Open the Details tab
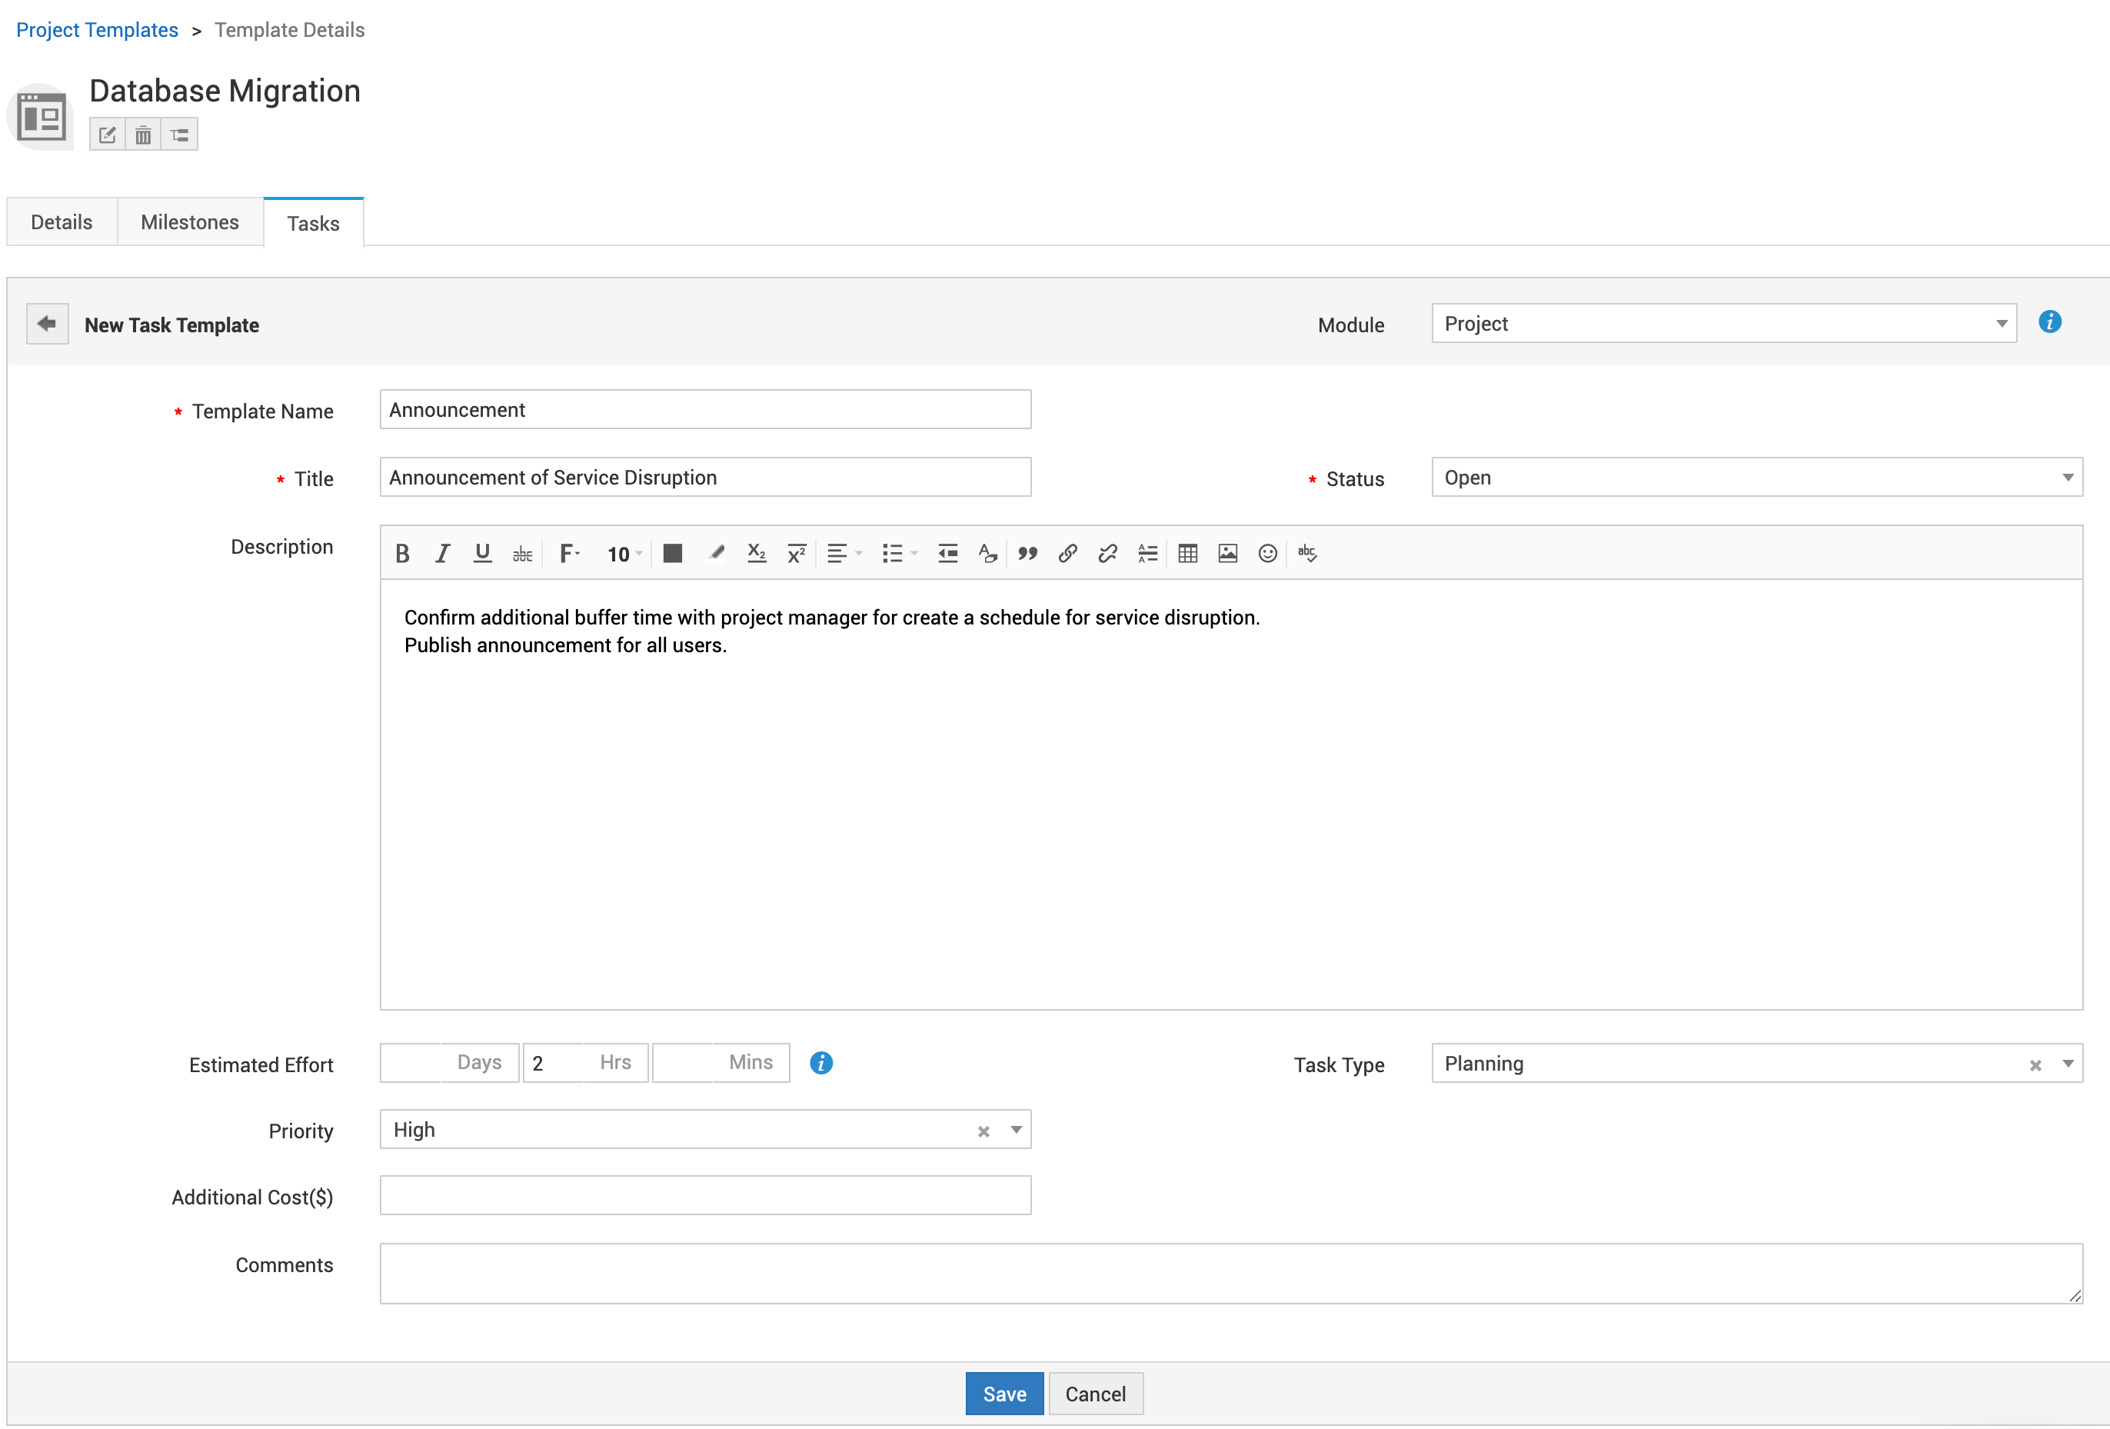The height and width of the screenshot is (1429, 2110). [61, 222]
